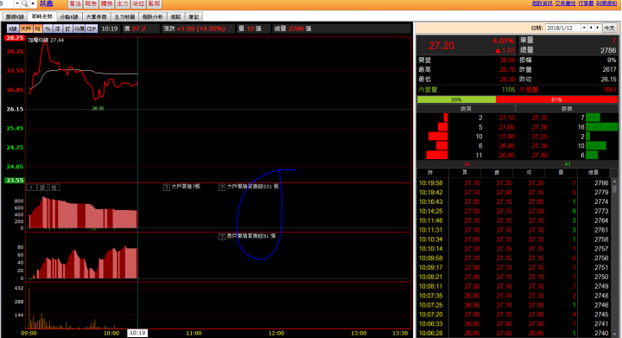Open the 大單券商 tab

96,16
